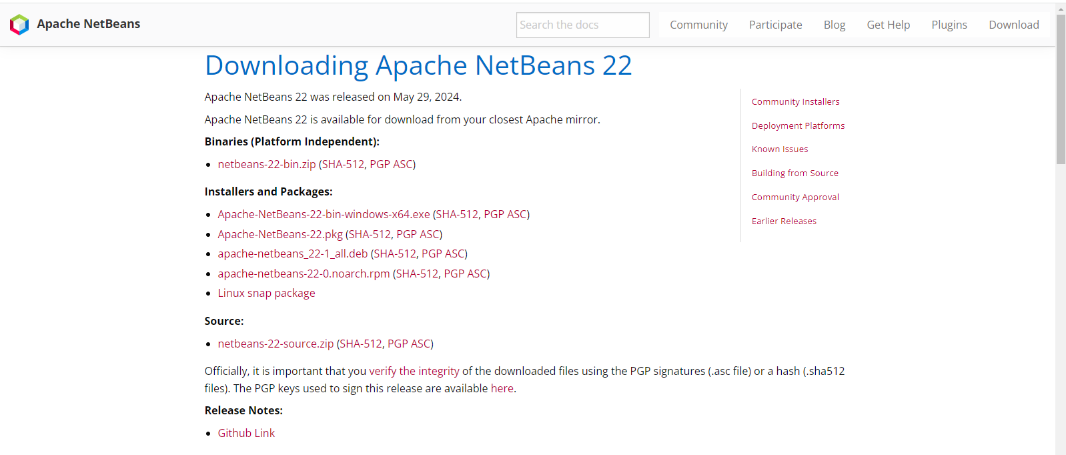Open PGP ASC for the noarch.rpm package
1066x455 pixels.
(x=465, y=274)
